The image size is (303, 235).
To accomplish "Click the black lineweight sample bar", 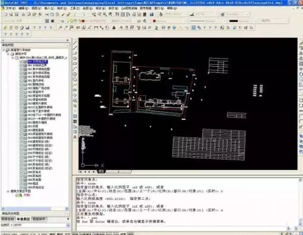I will pos(233,21).
